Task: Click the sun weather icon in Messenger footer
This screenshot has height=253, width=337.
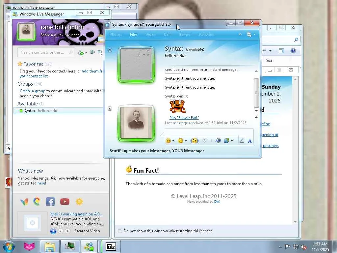Action: (x=79, y=202)
